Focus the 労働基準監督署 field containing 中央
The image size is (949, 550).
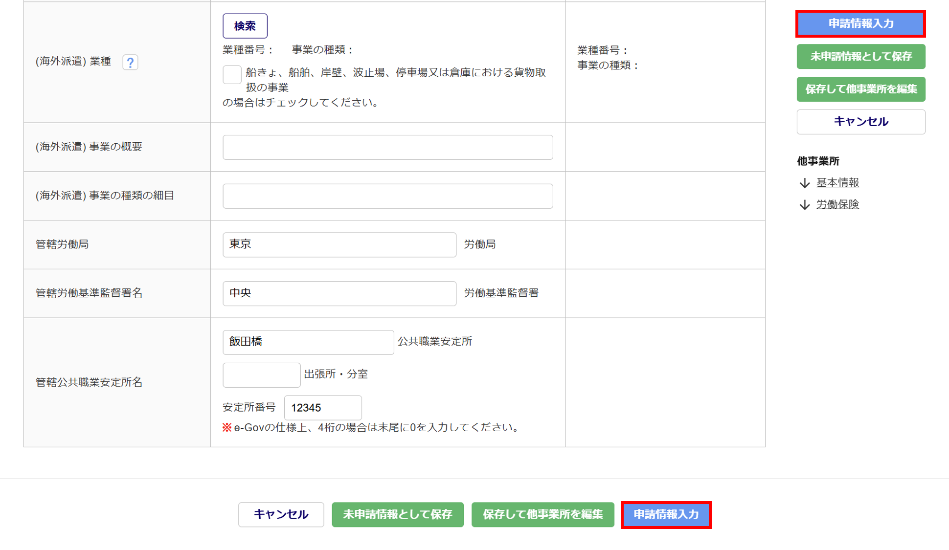point(339,293)
